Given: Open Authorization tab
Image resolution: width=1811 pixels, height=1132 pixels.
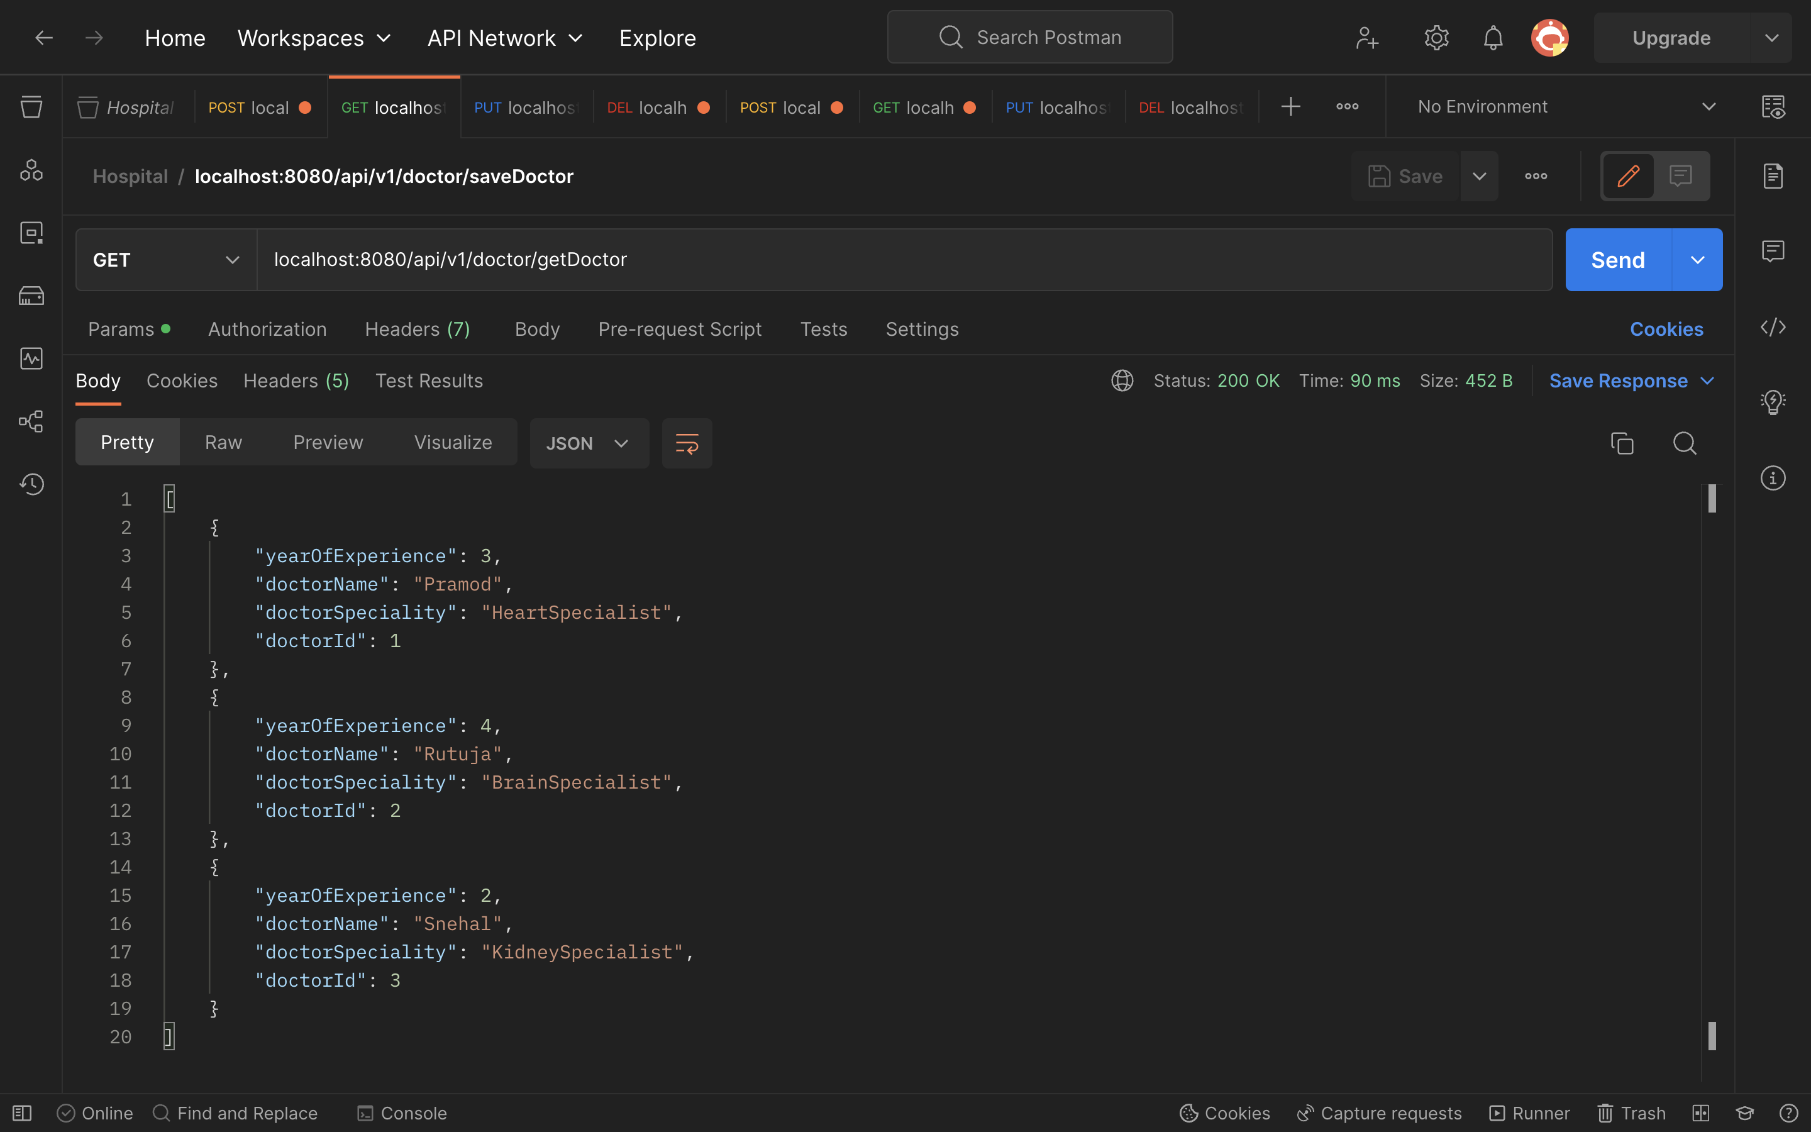Looking at the screenshot, I should 267,329.
